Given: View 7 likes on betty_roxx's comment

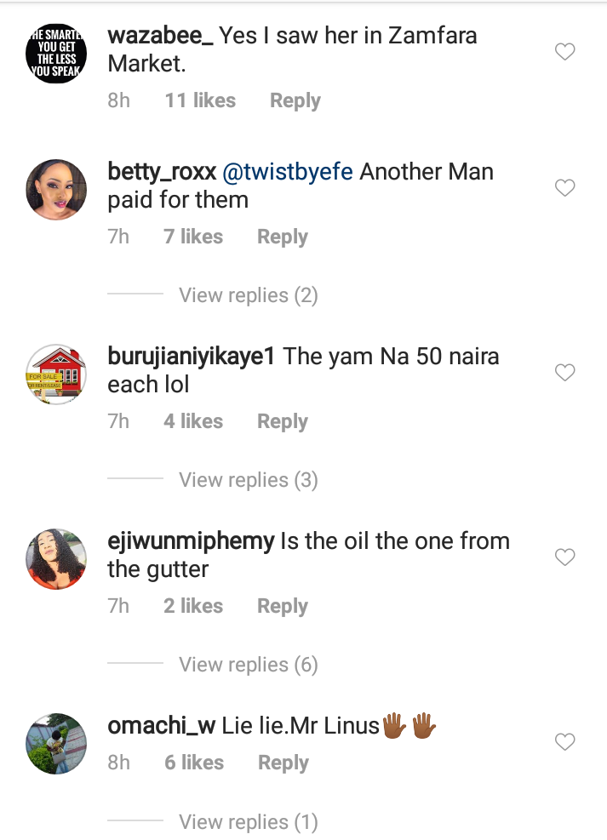Looking at the screenshot, I should click(x=193, y=237).
